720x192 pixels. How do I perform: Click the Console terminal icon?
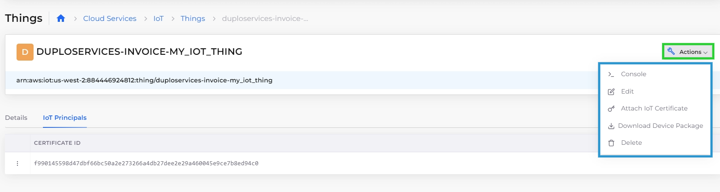611,74
